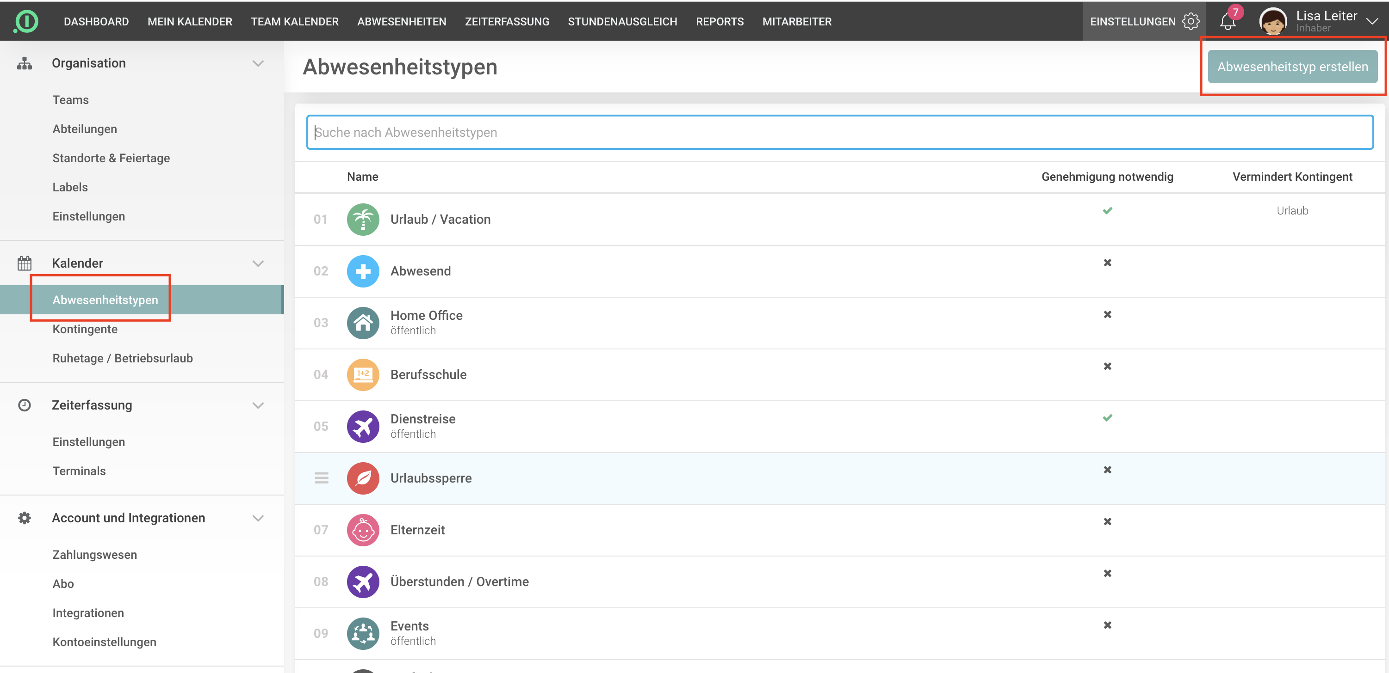Click the approval checkmark for Urlaub / Vacation
The width and height of the screenshot is (1389, 673).
(x=1107, y=211)
